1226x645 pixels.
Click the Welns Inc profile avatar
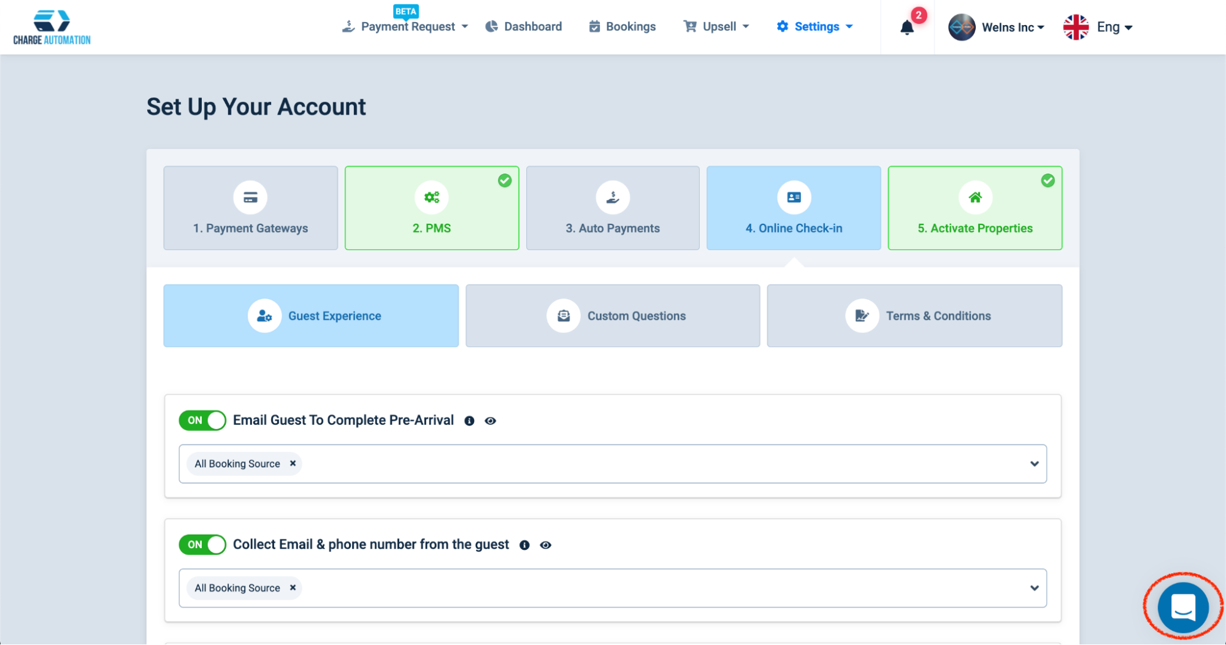click(x=961, y=27)
